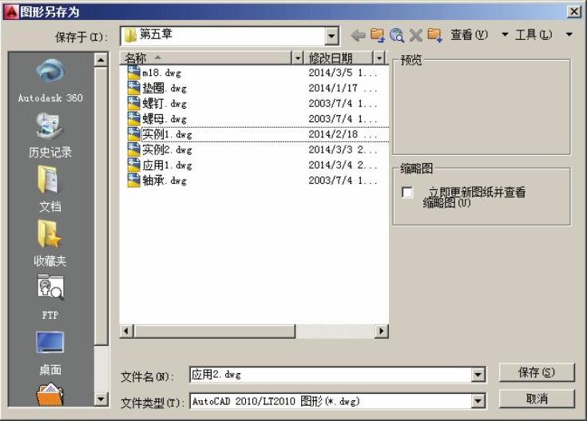Screen dimensions: 587x421
Task: Open the 查看 (View) menu
Action: (469, 35)
